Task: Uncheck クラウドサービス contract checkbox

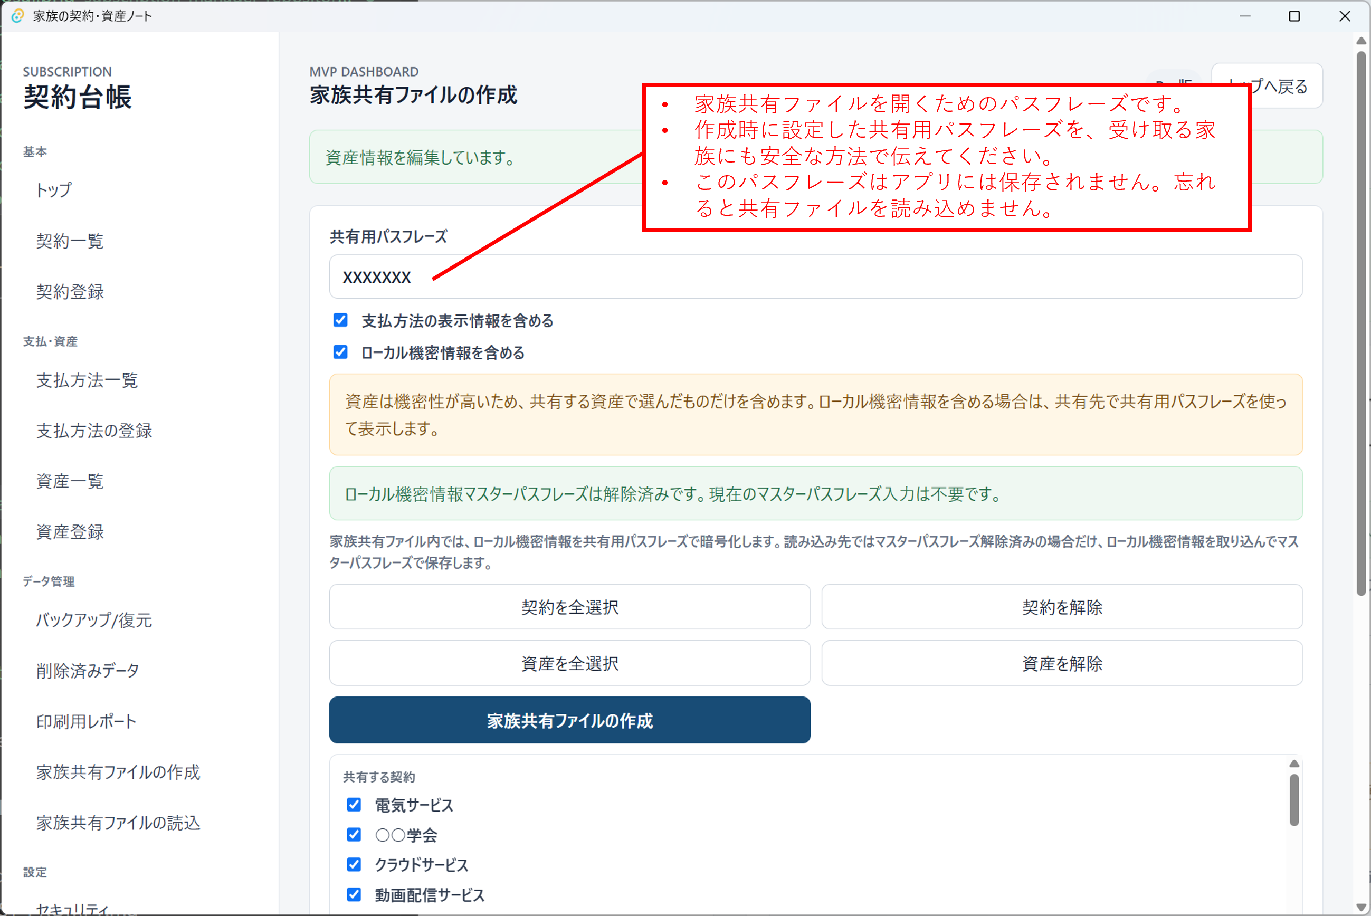Action: (x=354, y=865)
